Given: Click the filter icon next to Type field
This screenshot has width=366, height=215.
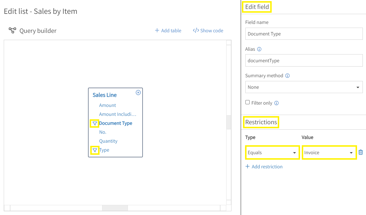Looking at the screenshot, I should 95,150.
